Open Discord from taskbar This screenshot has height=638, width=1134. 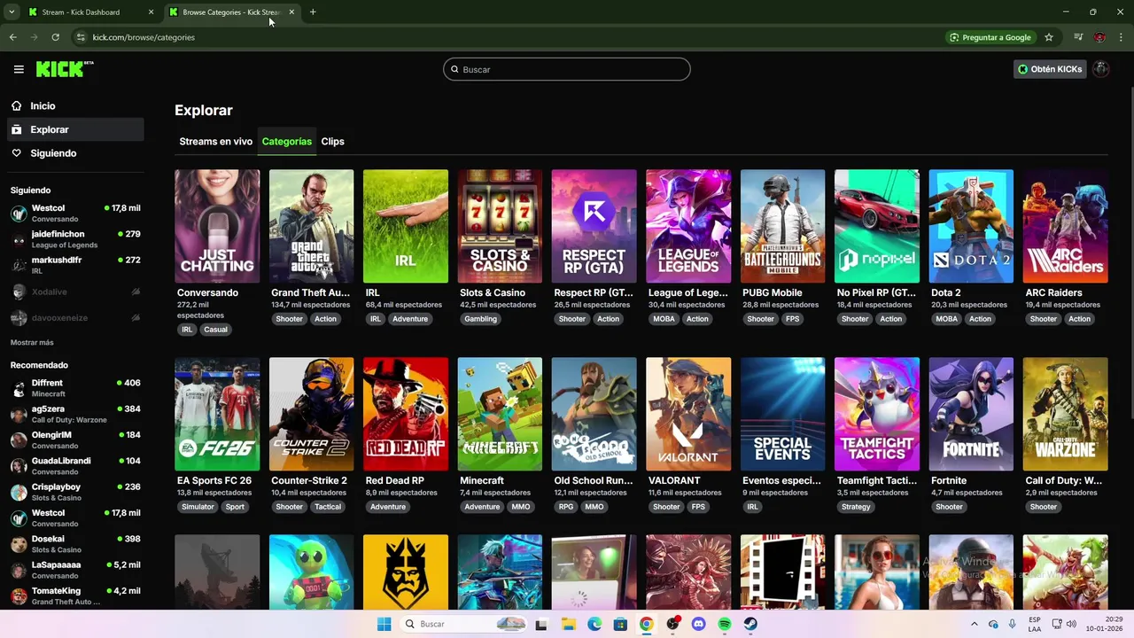point(698,624)
